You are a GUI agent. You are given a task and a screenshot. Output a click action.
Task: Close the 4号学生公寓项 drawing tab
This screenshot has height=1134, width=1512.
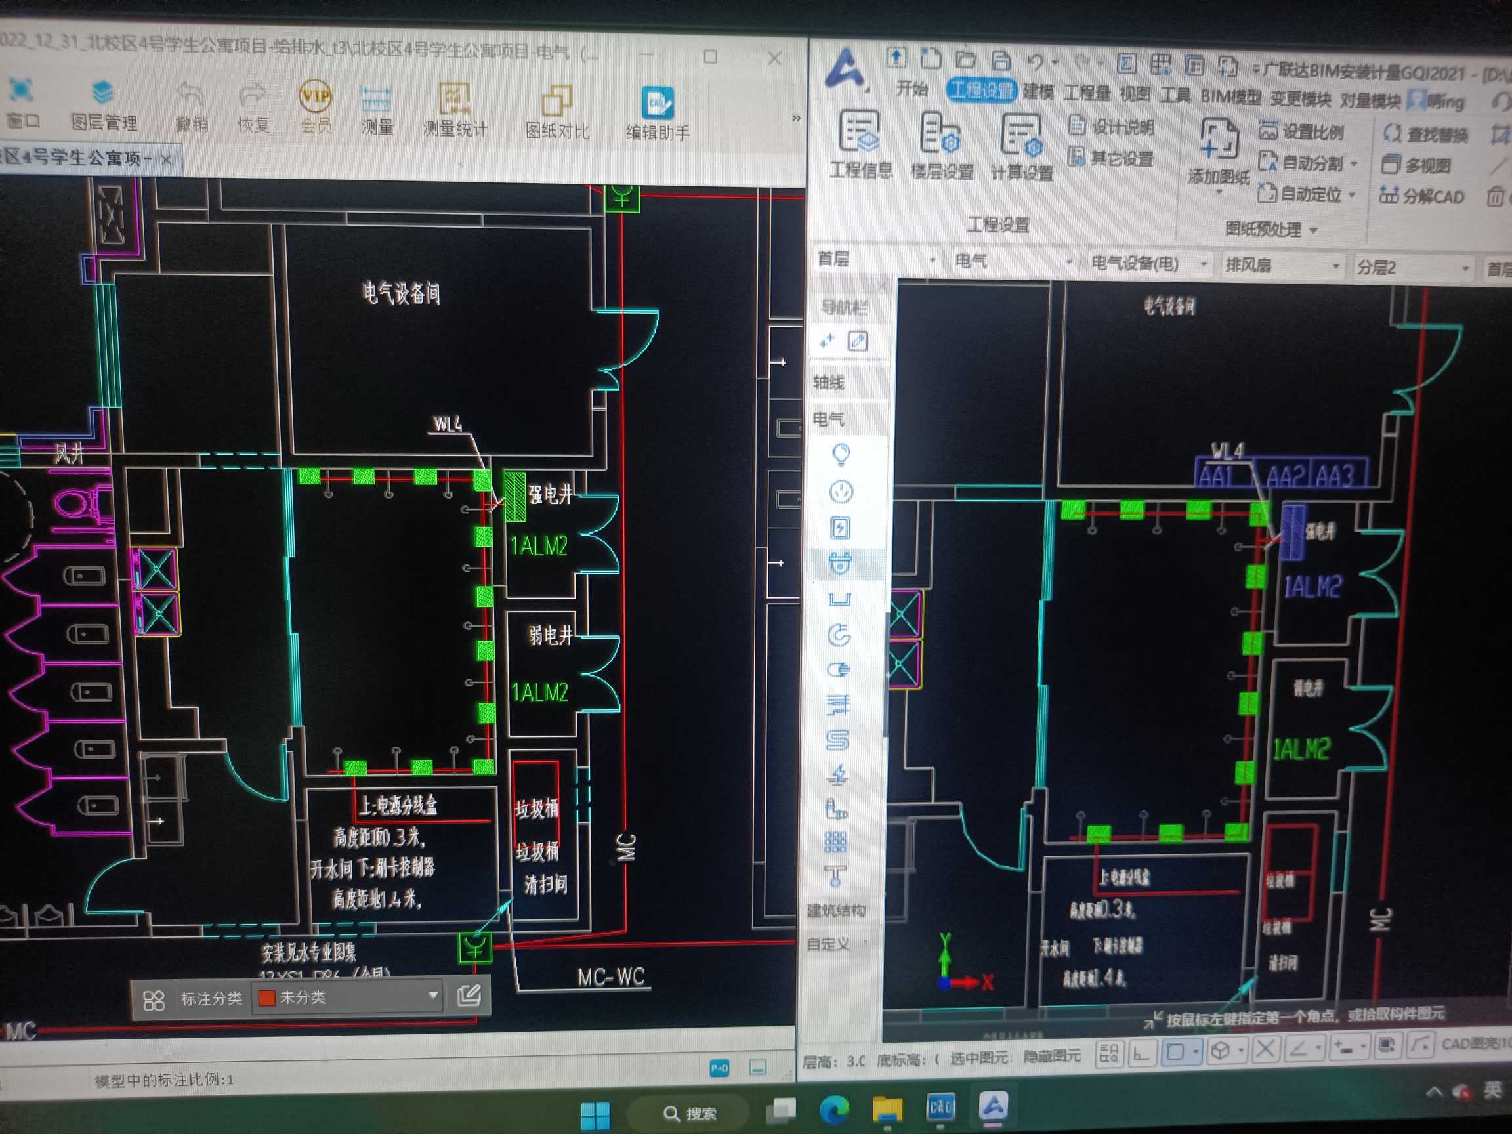(x=166, y=159)
